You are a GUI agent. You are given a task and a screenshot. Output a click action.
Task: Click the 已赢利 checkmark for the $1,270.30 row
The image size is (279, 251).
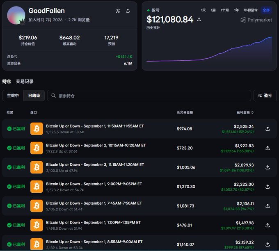[9, 187]
